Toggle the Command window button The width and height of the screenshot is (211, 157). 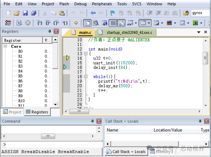(87, 23)
